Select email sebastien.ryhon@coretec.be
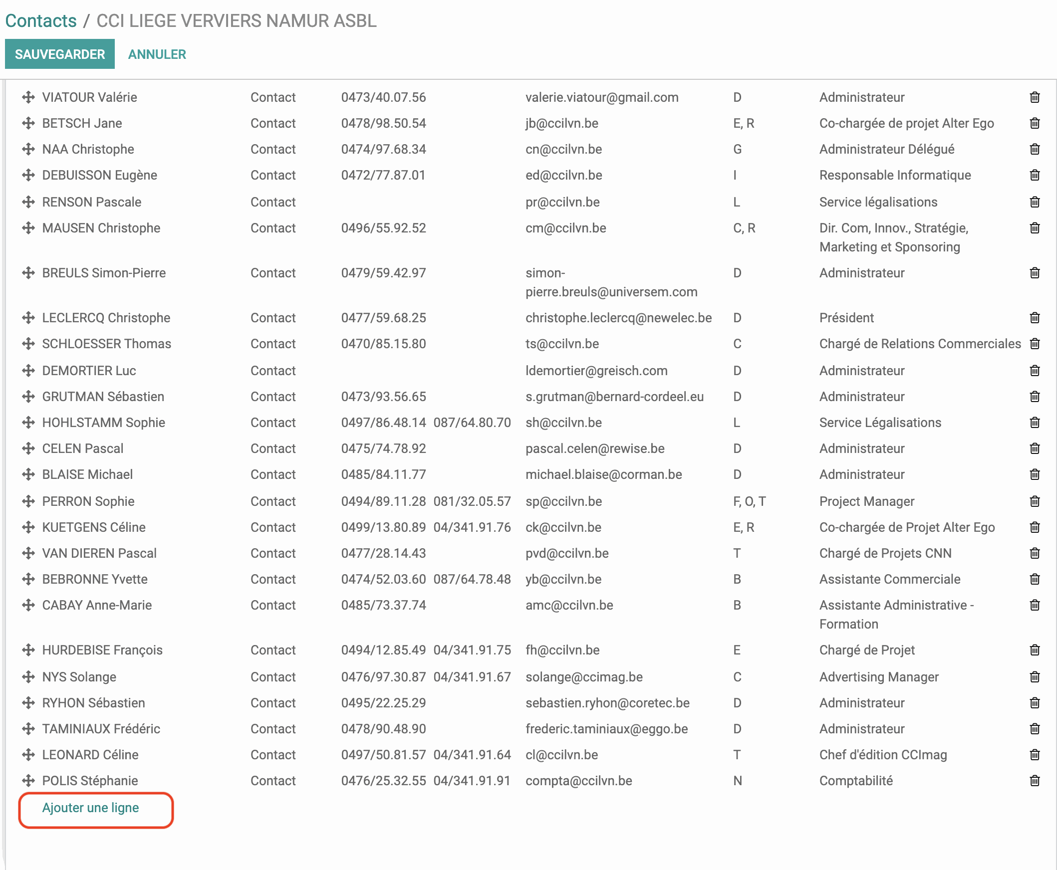Screen dimensions: 1057x870 [x=608, y=703]
